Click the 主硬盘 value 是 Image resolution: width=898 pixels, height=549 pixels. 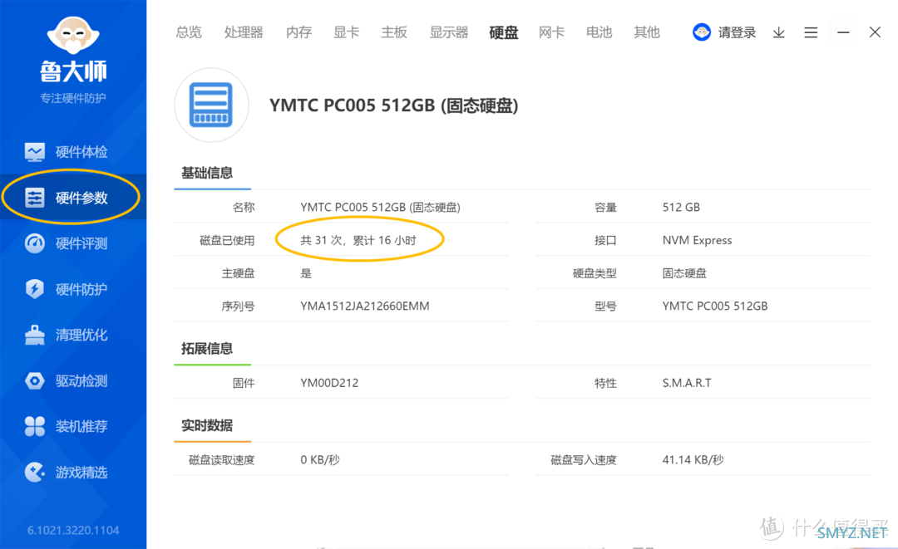coord(306,273)
